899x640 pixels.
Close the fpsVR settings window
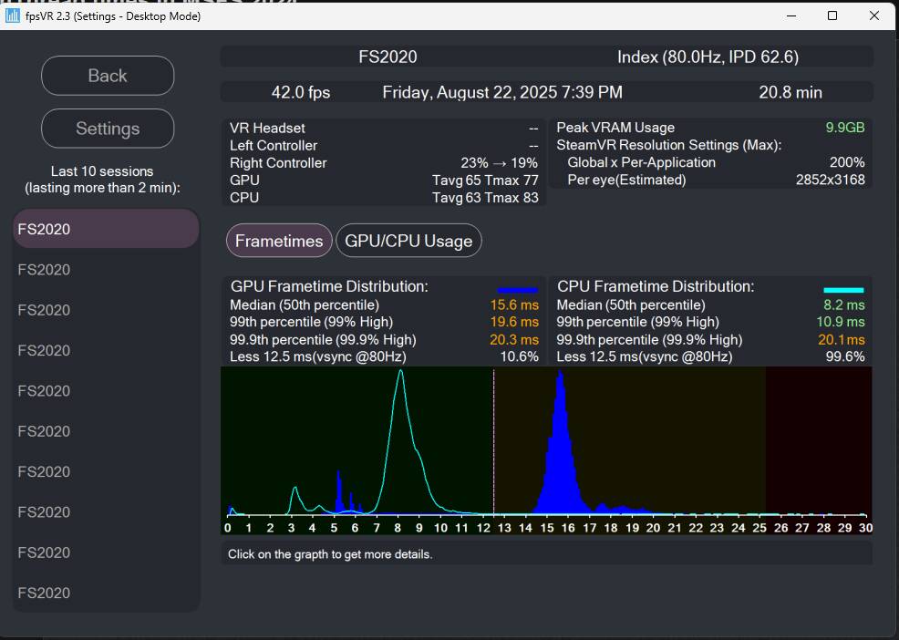tap(873, 15)
